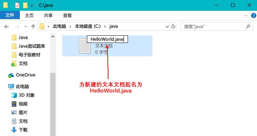Open the Customize Quick Access Toolbar dropdown
This screenshot has width=257, height=136.
[32, 6]
